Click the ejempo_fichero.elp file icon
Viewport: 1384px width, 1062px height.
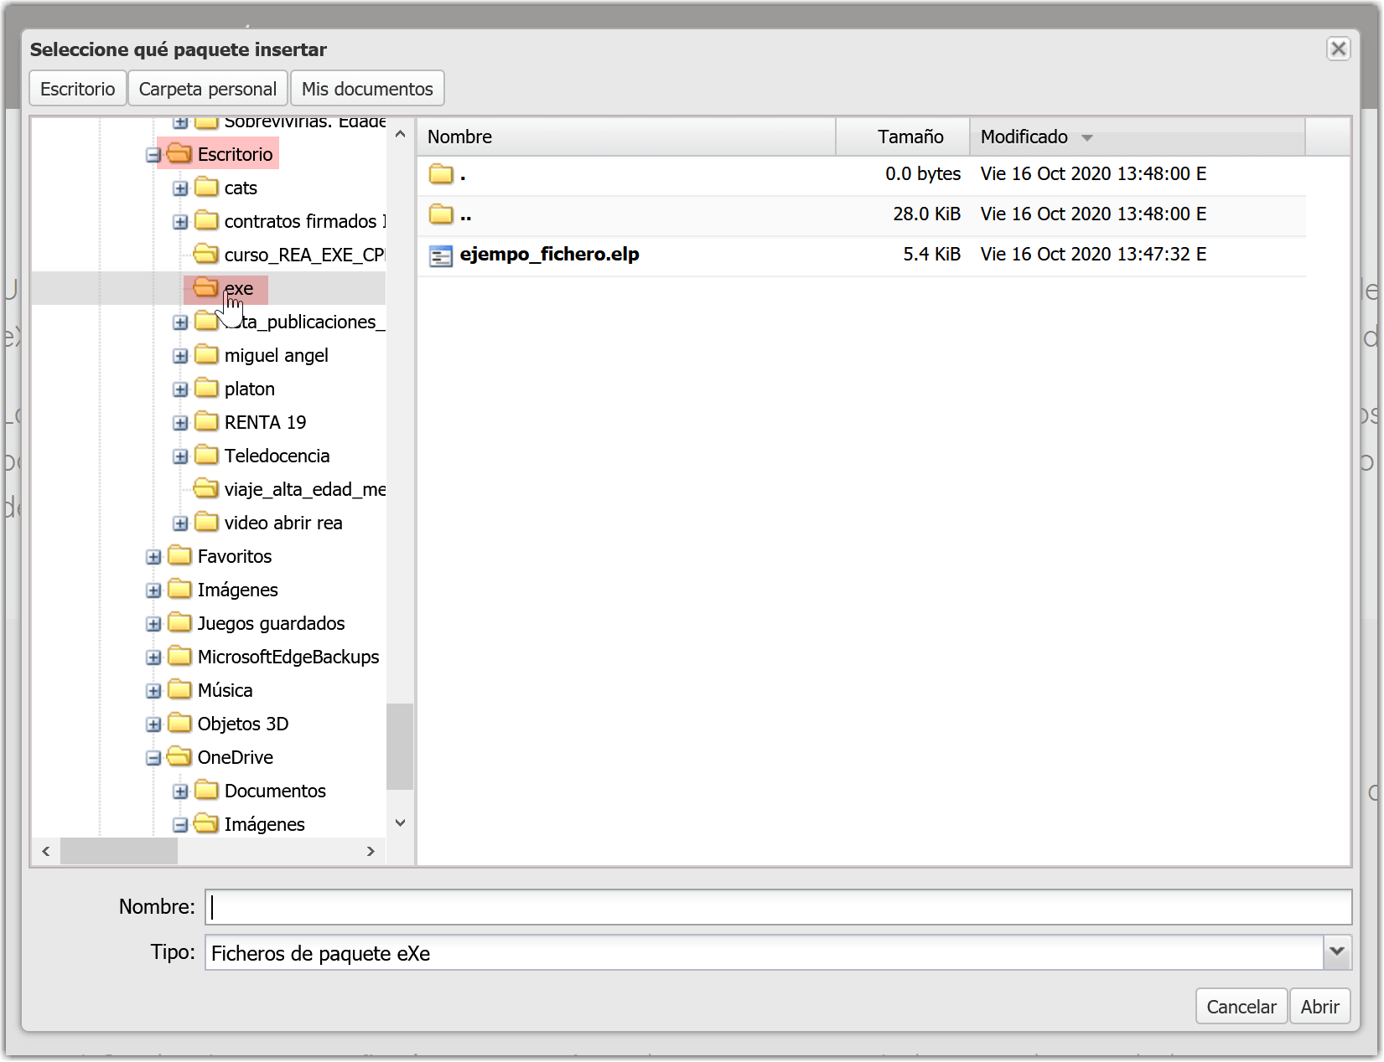[440, 255]
